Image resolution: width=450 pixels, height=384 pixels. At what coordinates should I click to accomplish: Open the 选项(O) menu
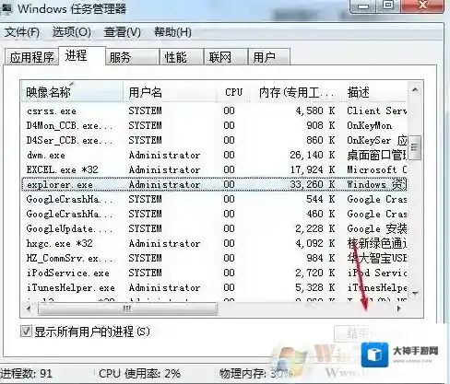(x=72, y=32)
